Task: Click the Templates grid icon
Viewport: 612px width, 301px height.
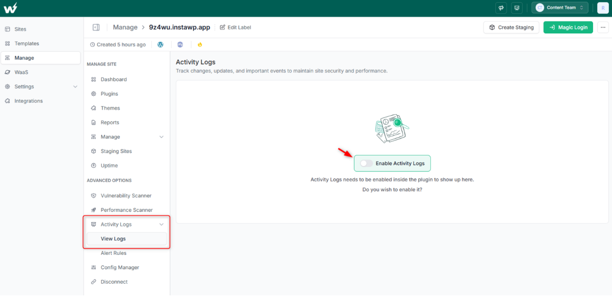Action: click(7, 44)
